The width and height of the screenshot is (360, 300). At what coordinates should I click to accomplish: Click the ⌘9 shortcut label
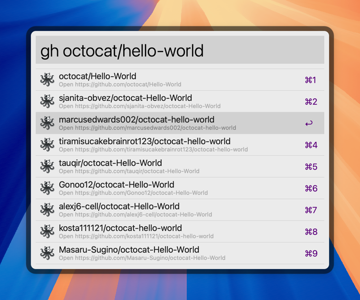pyautogui.click(x=311, y=254)
